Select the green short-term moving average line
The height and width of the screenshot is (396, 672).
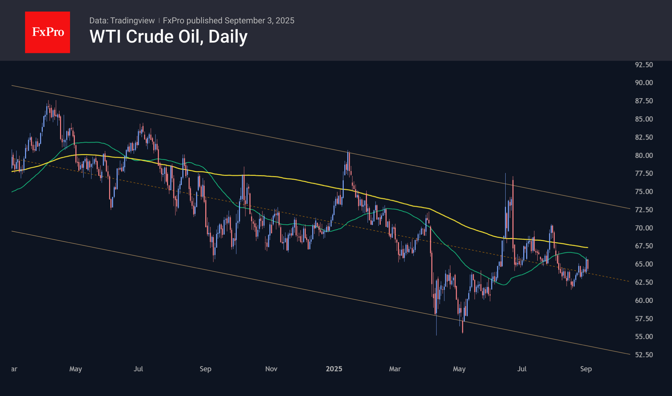coord(398,210)
